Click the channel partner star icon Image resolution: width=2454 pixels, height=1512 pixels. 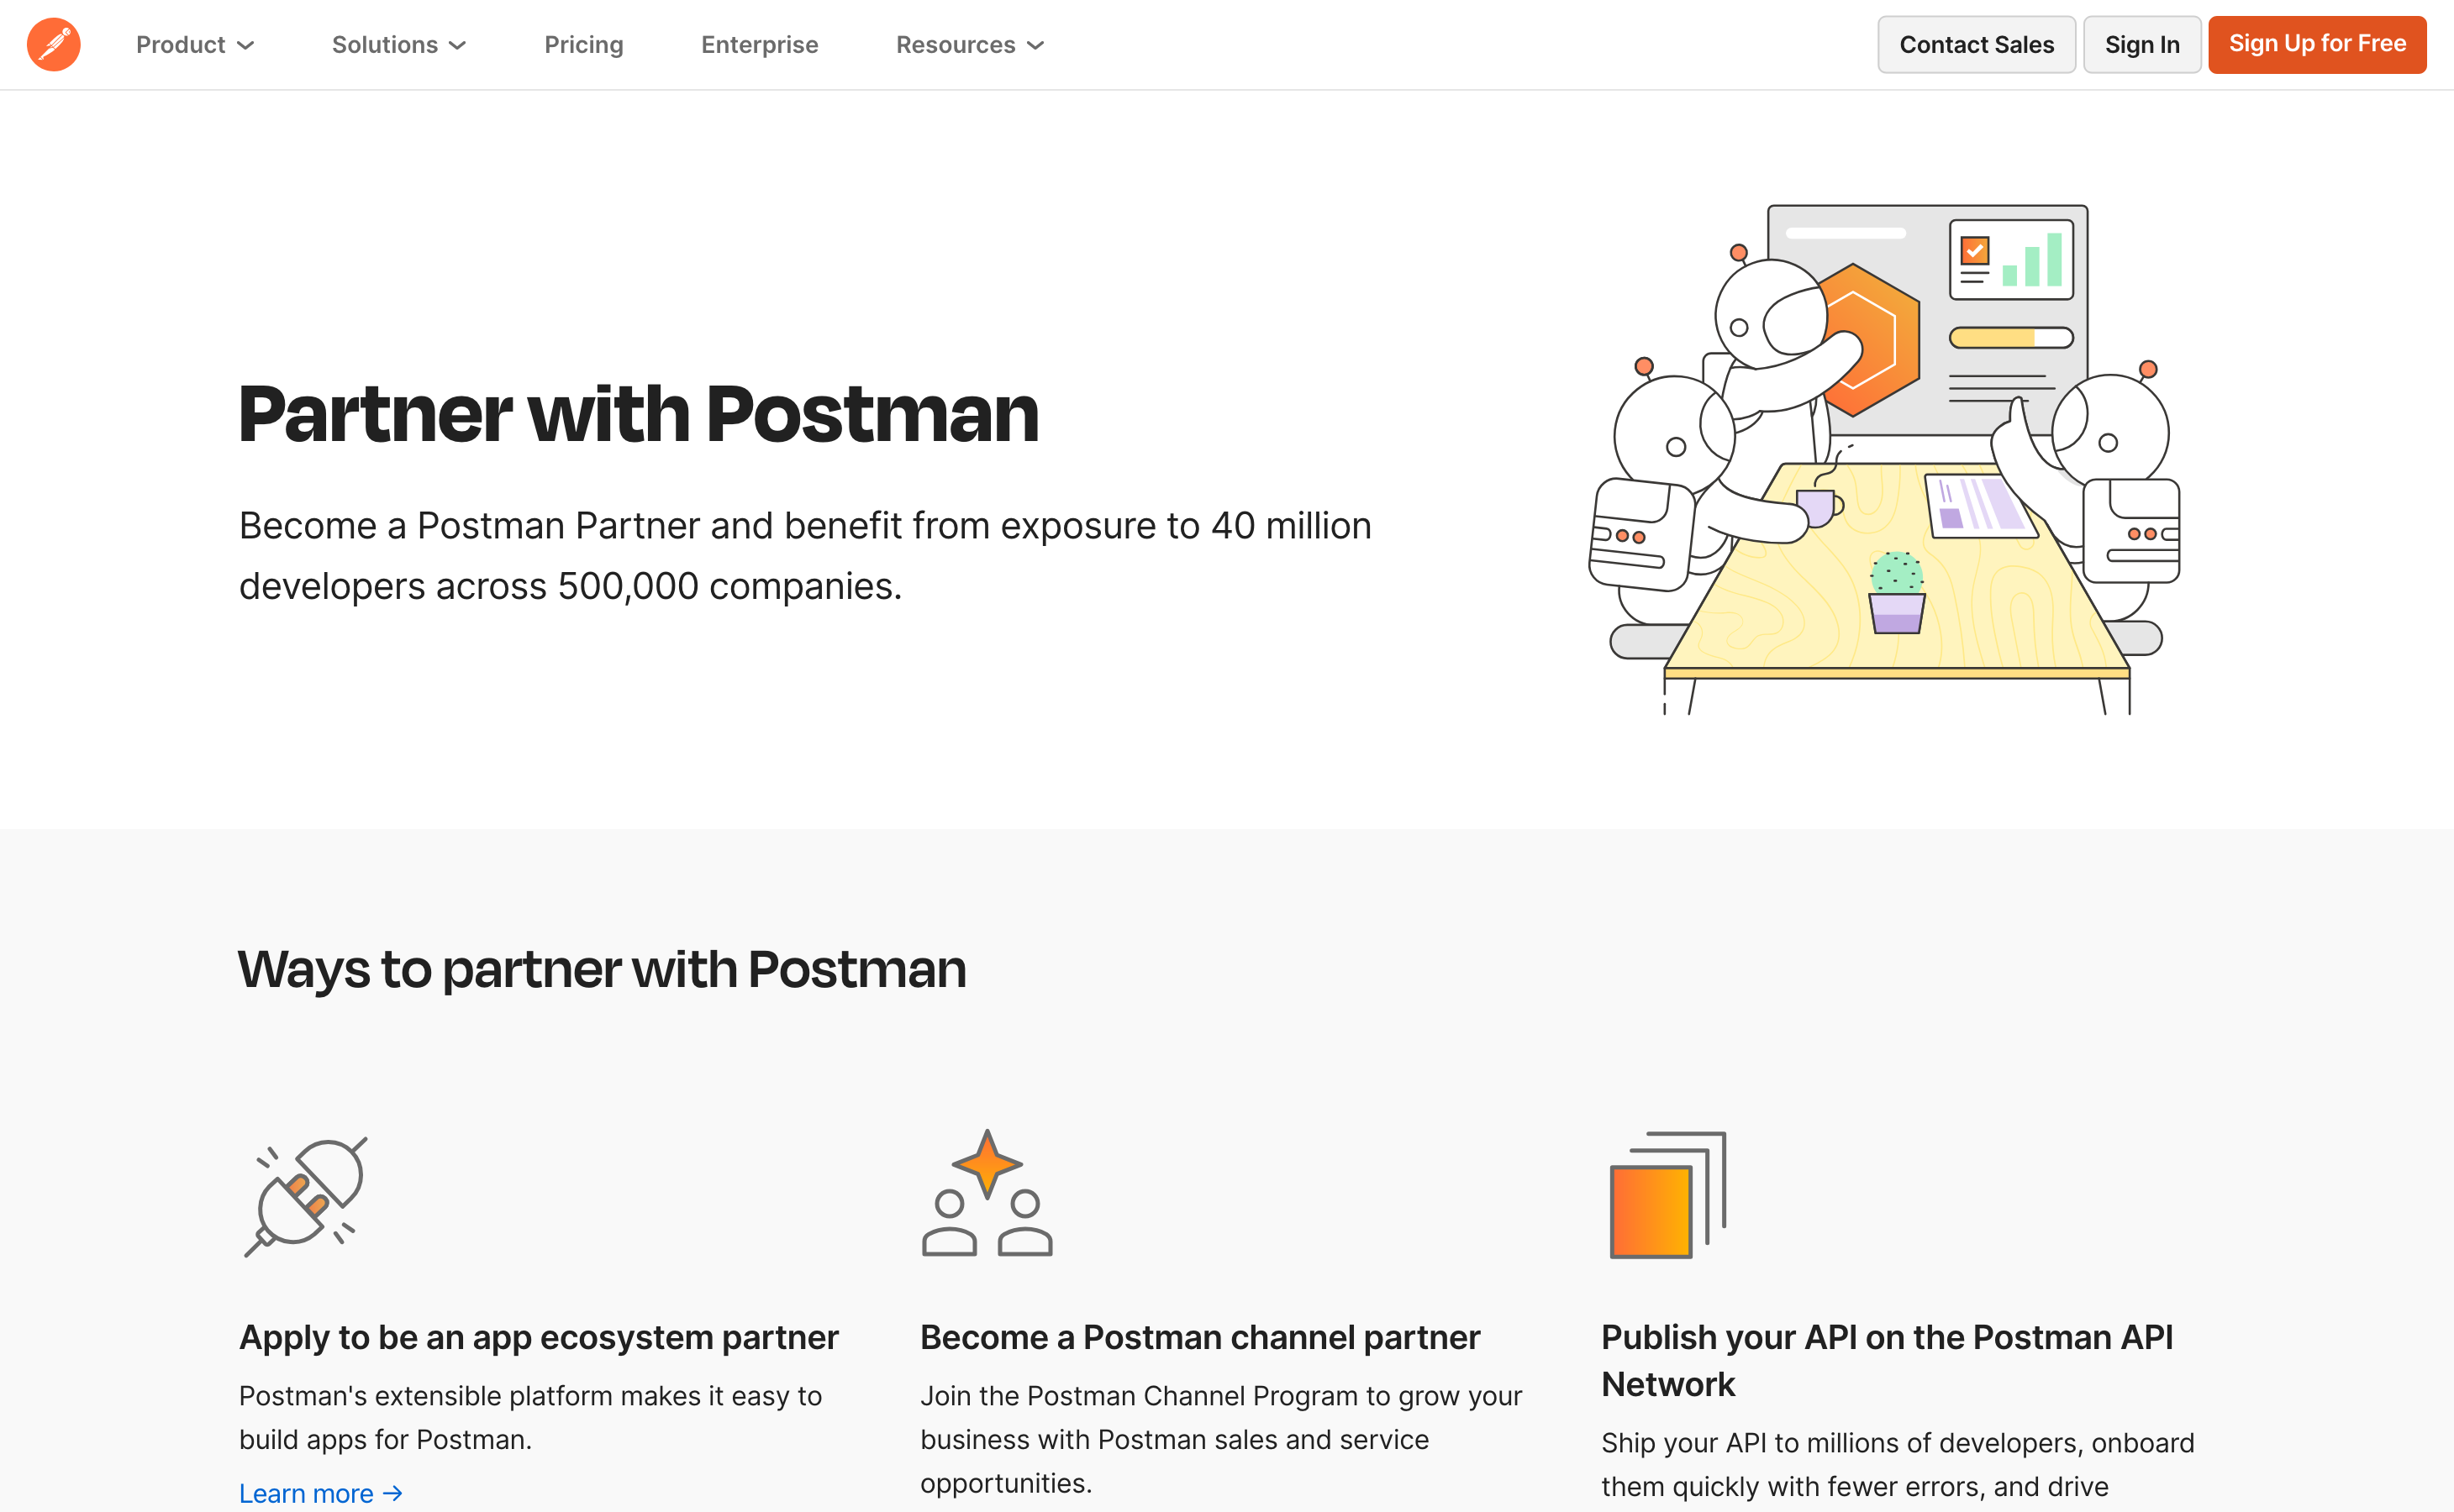click(x=987, y=1192)
